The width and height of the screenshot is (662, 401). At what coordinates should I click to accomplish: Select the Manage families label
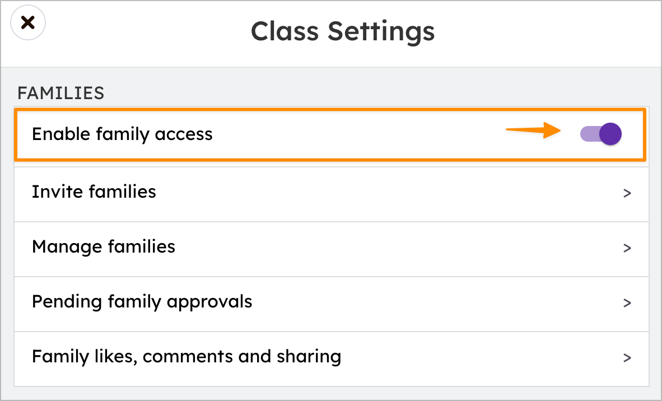[x=104, y=247]
